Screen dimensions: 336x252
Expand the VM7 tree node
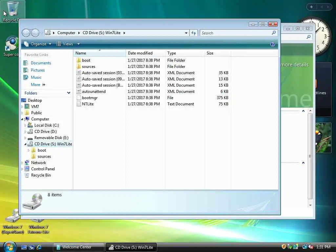tap(22, 107)
